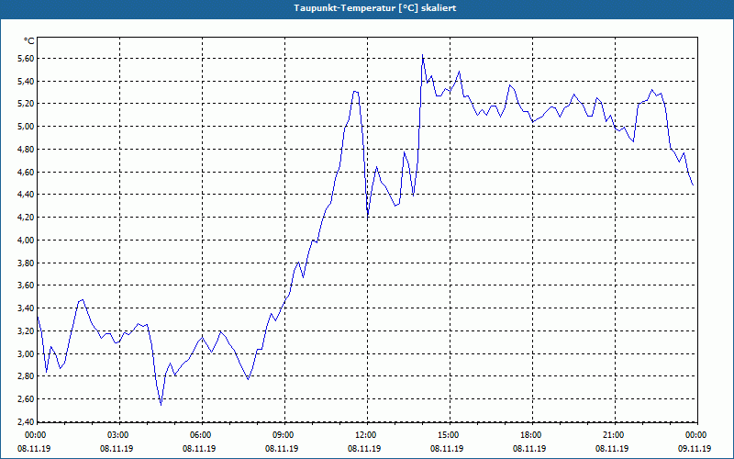Click the 00:00 label above 09.11.19
734x459 pixels.
696,435
